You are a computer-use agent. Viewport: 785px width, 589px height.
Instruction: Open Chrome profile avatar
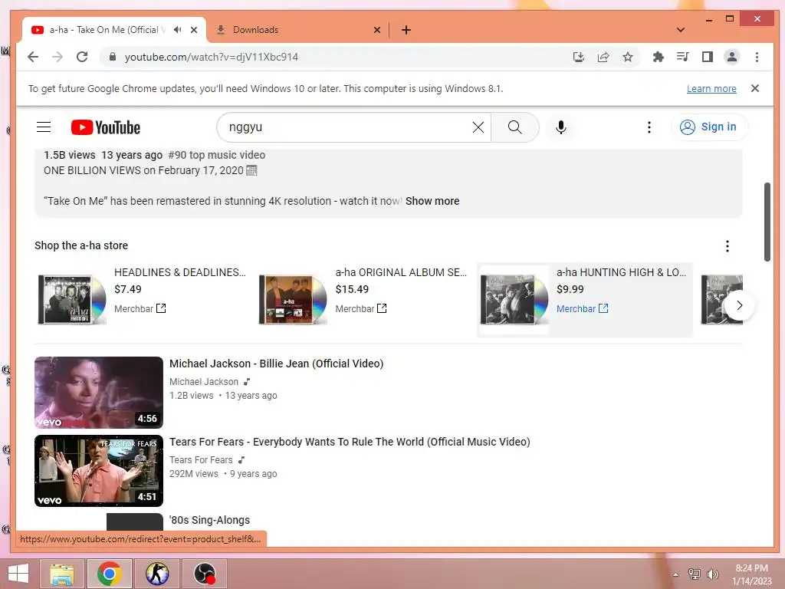click(732, 57)
